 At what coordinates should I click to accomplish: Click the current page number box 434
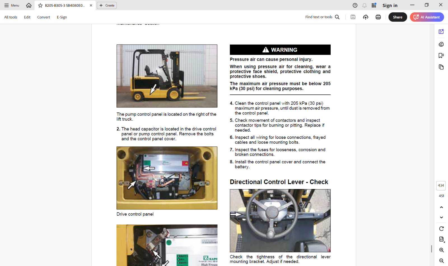441,185
